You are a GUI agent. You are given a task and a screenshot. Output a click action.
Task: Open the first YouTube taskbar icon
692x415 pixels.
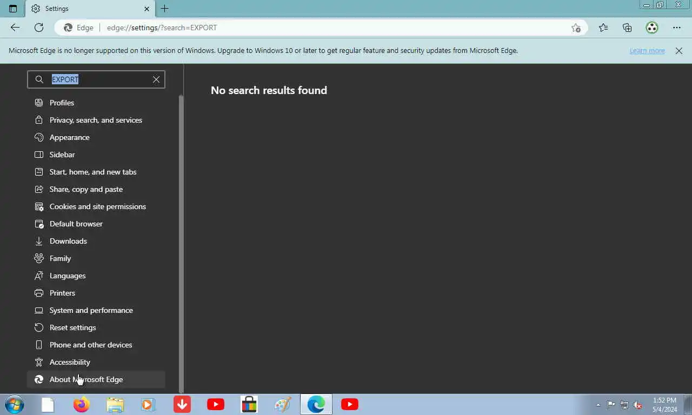click(216, 404)
